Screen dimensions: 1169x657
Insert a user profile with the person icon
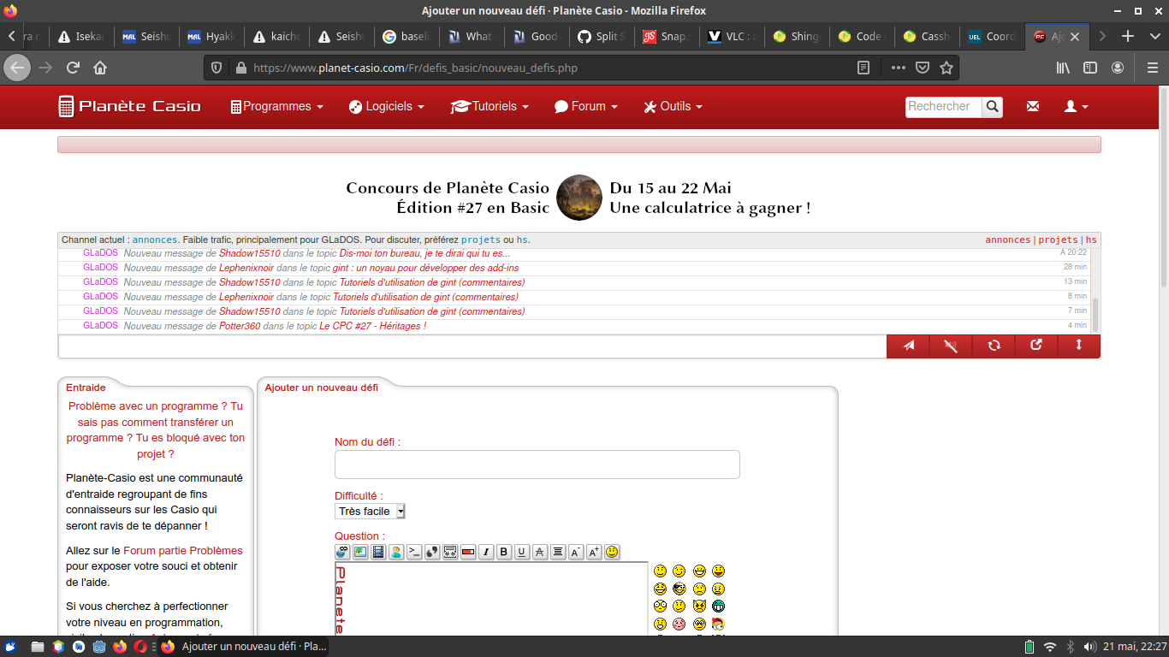click(396, 552)
